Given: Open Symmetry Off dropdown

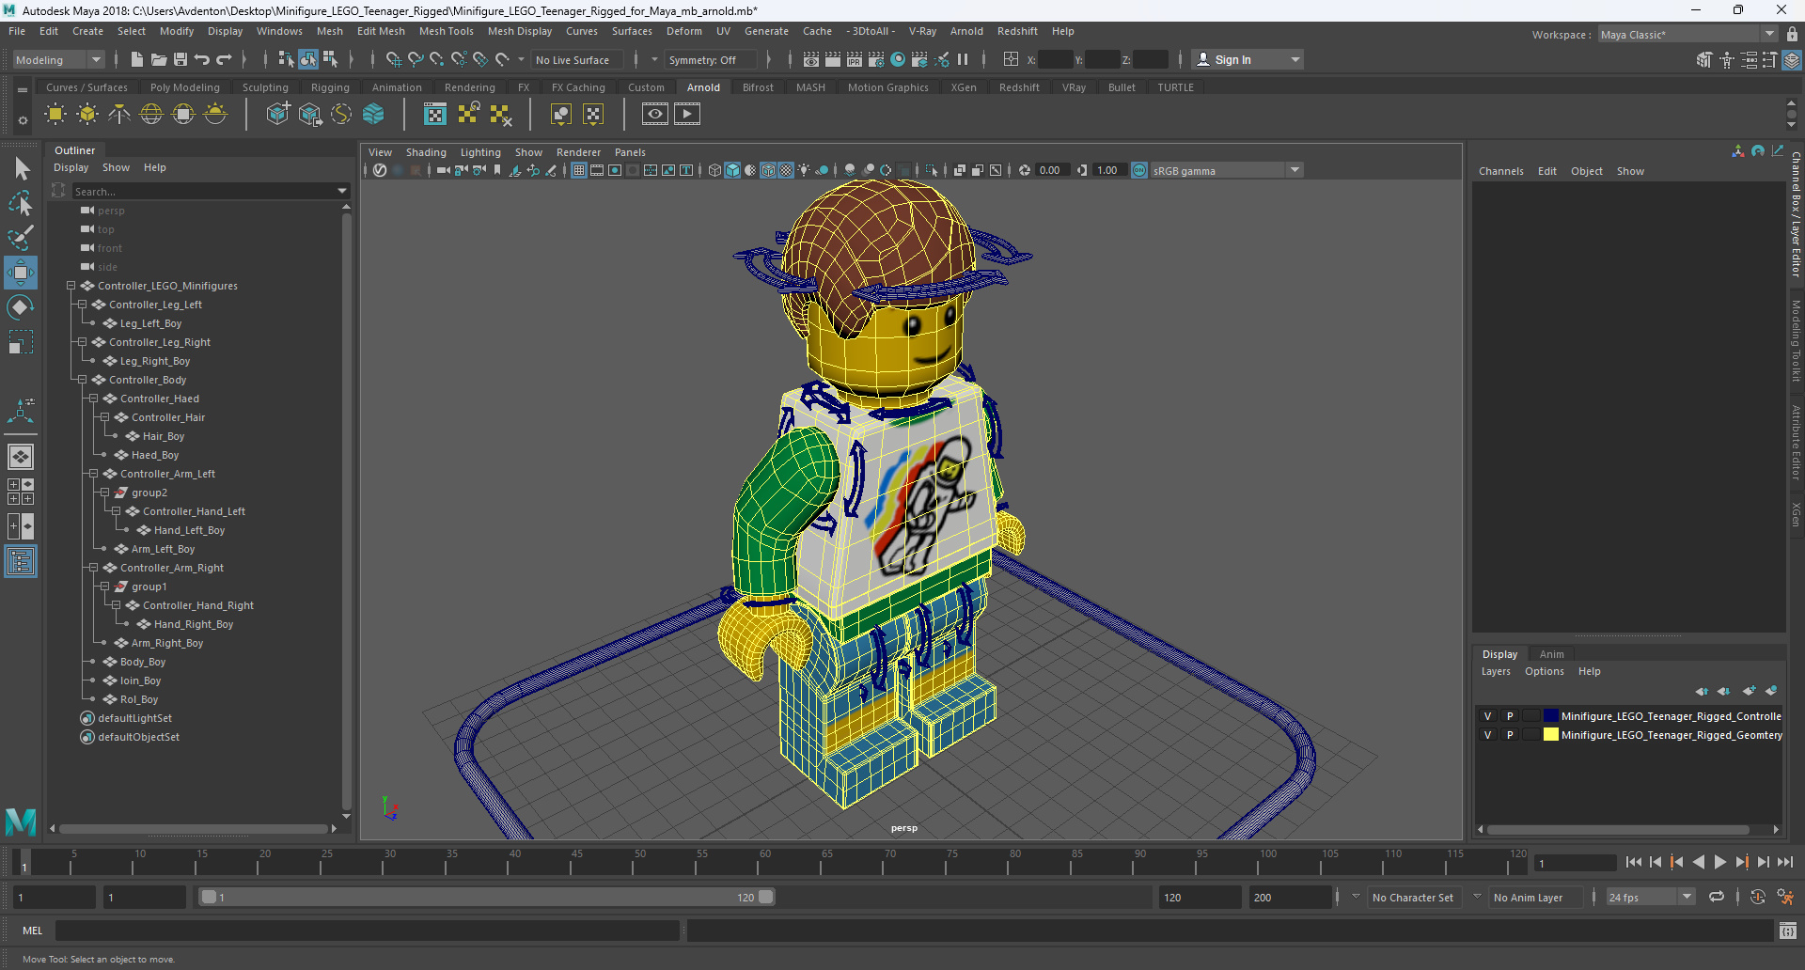Looking at the screenshot, I should pyautogui.click(x=710, y=60).
